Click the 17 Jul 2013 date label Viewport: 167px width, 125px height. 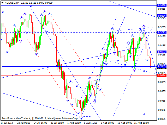click(7, 122)
